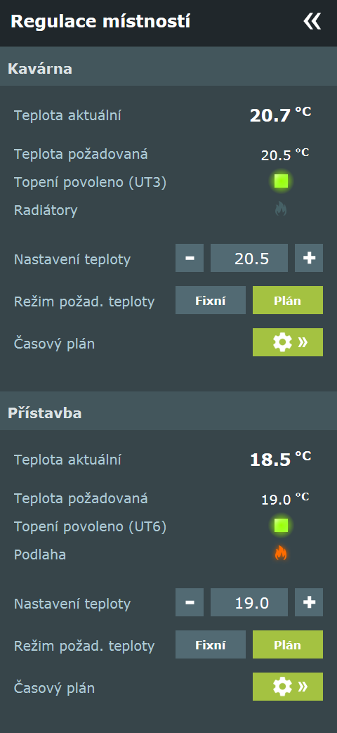Increase Přístavba temperature with plus button

(x=309, y=602)
